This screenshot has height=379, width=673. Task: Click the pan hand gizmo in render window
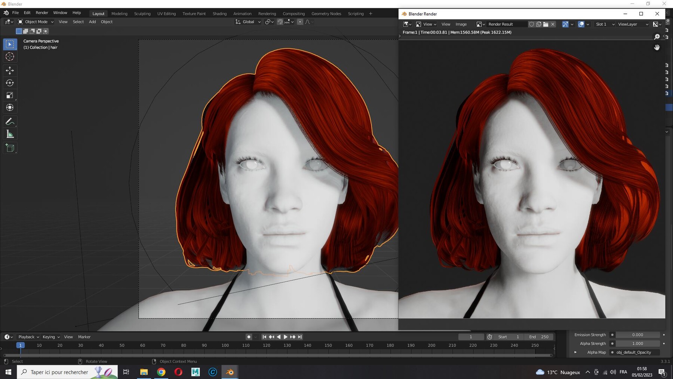(657, 47)
